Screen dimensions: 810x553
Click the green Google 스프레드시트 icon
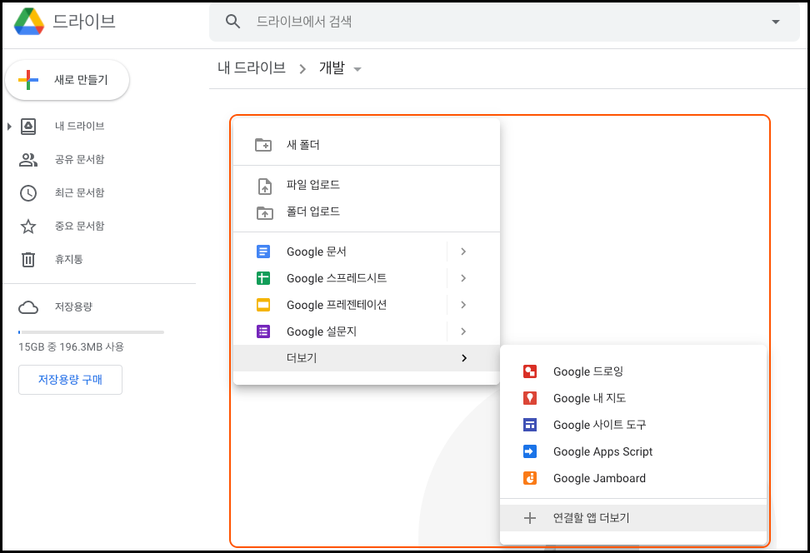coord(263,278)
